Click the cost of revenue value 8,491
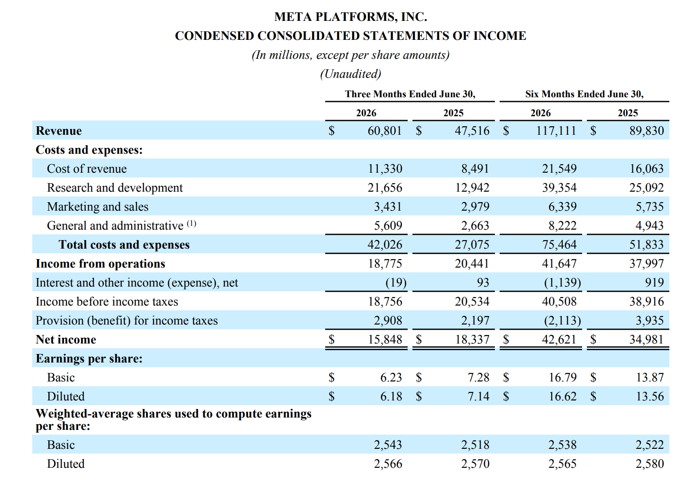 (475, 169)
